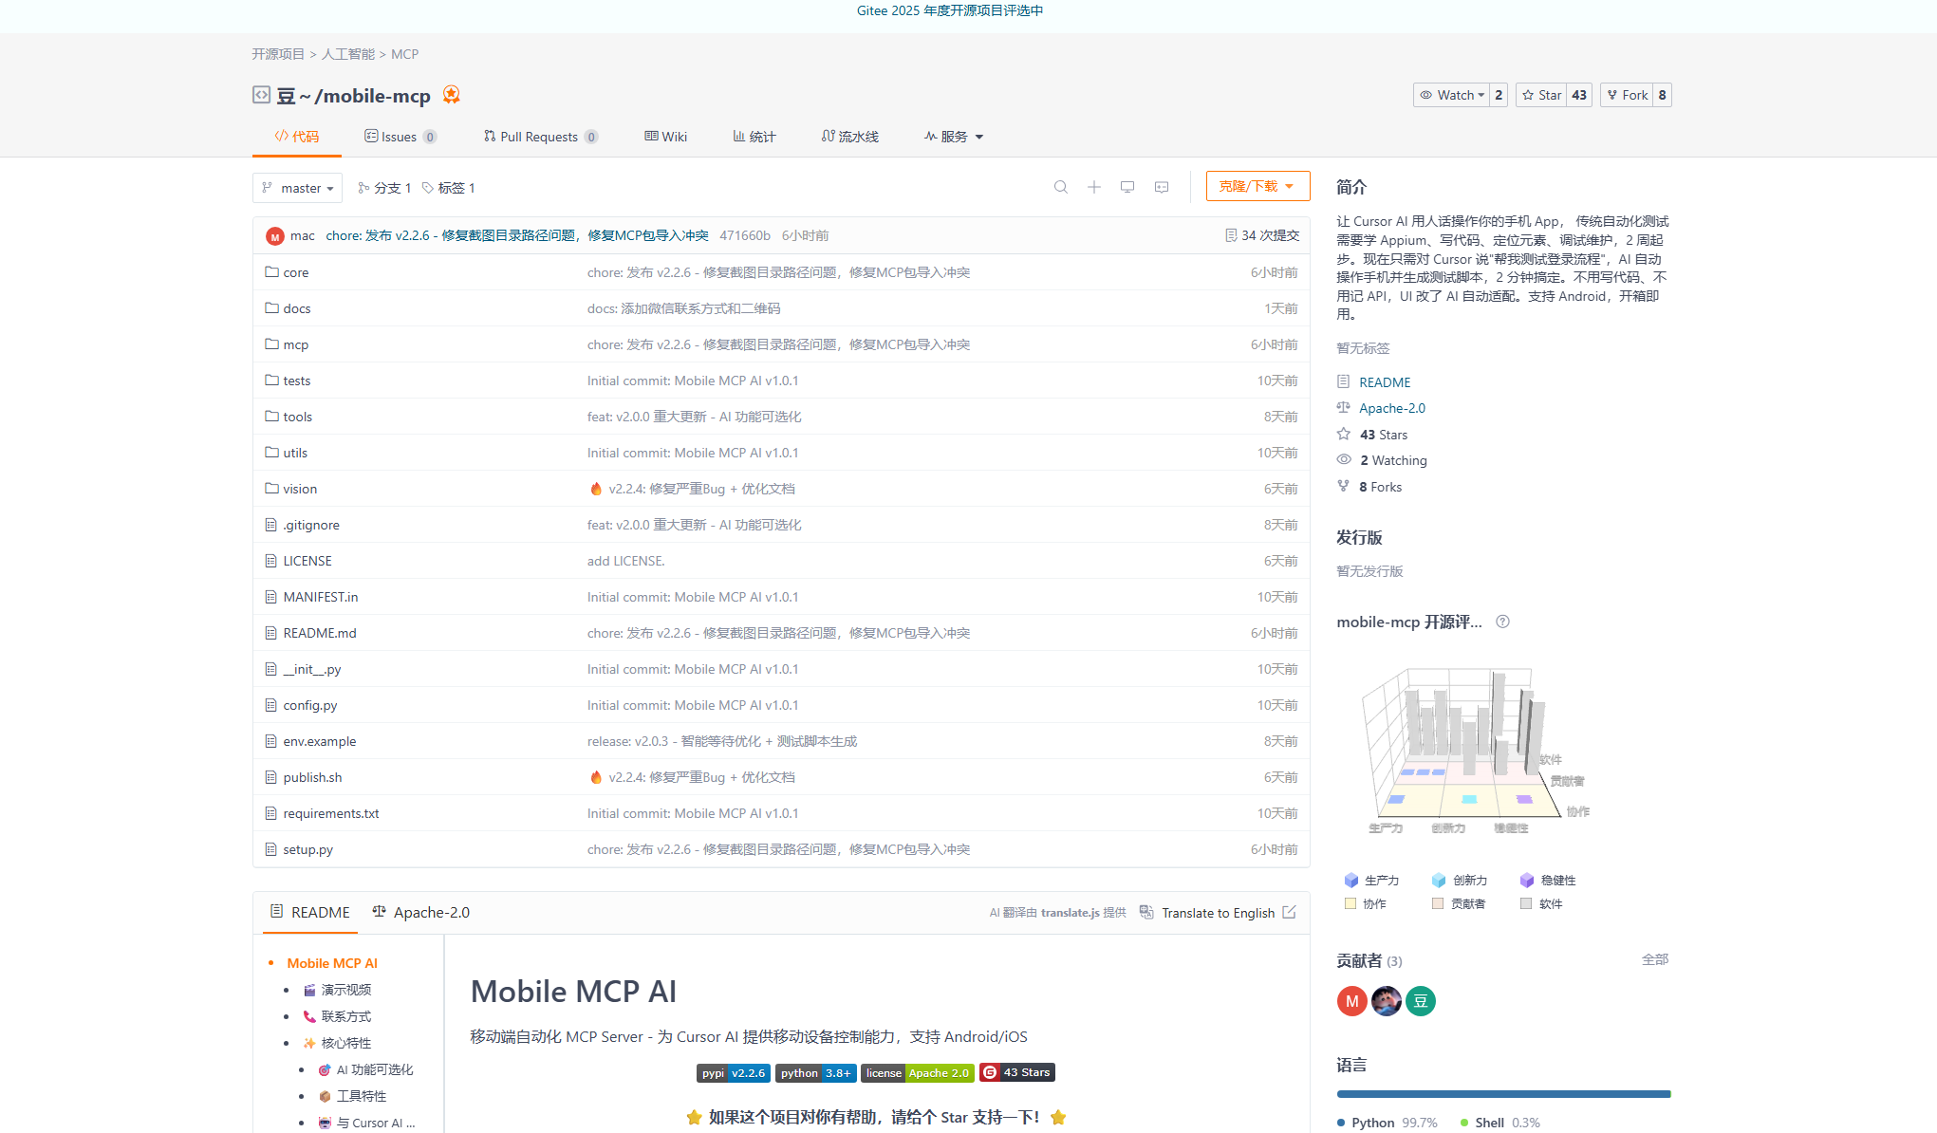Viewport: 1937px width, 1133px height.
Task: Toggle Star on this repository
Action: click(x=1541, y=95)
